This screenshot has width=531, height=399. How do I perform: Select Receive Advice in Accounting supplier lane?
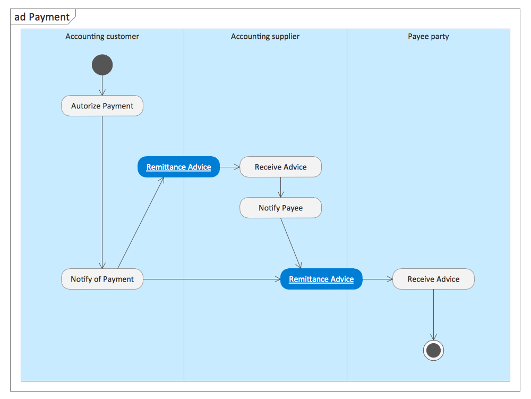[281, 167]
